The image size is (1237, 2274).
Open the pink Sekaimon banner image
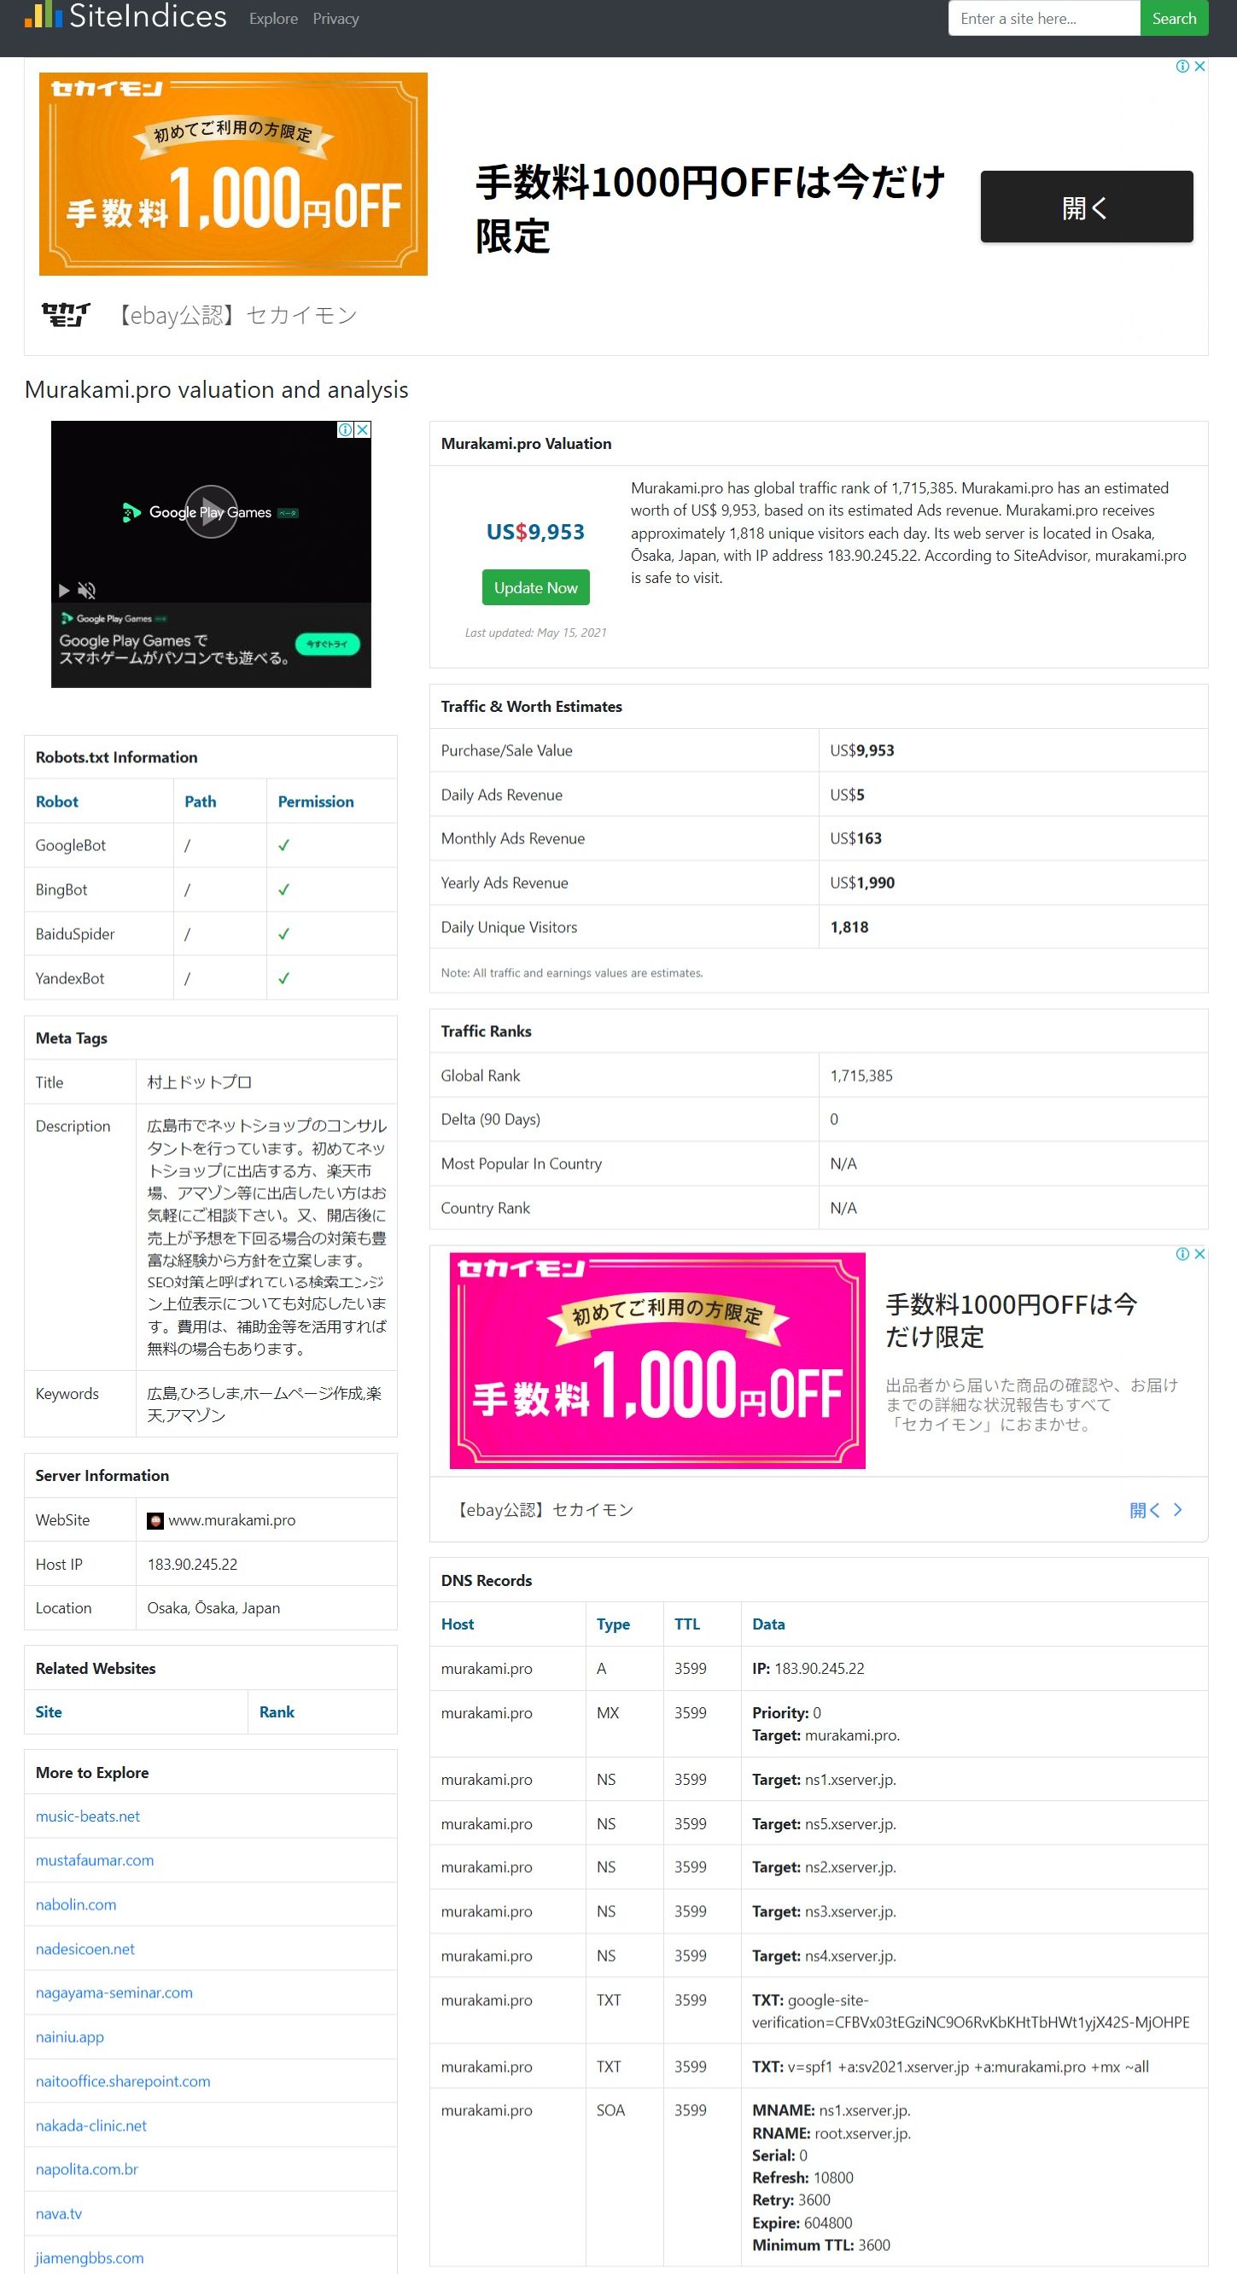coord(656,1361)
